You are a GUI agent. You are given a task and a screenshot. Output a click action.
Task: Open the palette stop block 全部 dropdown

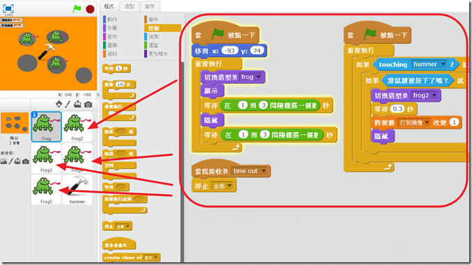pyautogui.click(x=124, y=226)
